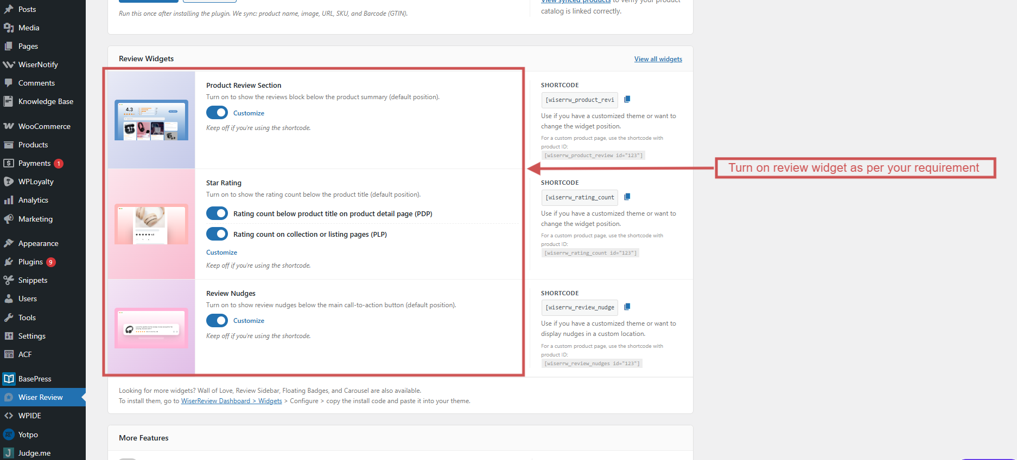Open the ACF menu item
This screenshot has width=1017, height=460.
tap(43, 354)
